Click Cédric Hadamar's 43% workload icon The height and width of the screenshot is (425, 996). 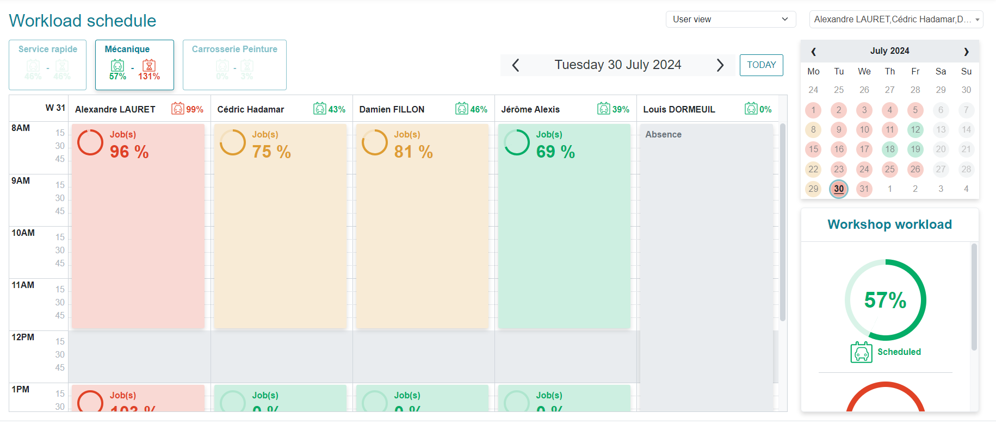(x=320, y=109)
